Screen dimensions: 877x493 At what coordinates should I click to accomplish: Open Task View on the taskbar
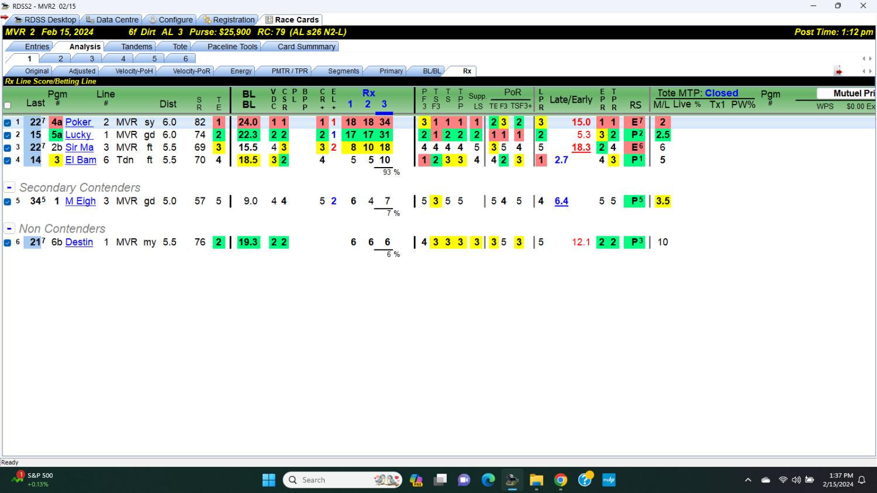(x=440, y=480)
